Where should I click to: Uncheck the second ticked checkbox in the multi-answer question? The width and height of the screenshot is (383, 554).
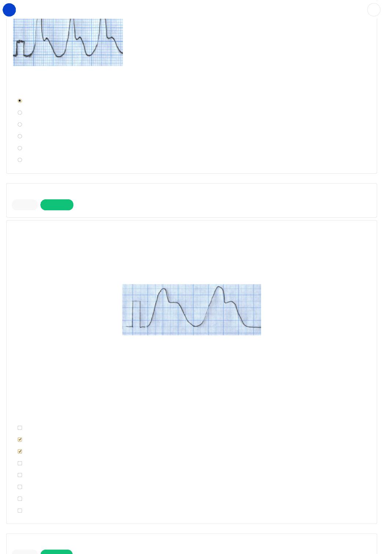pos(20,451)
